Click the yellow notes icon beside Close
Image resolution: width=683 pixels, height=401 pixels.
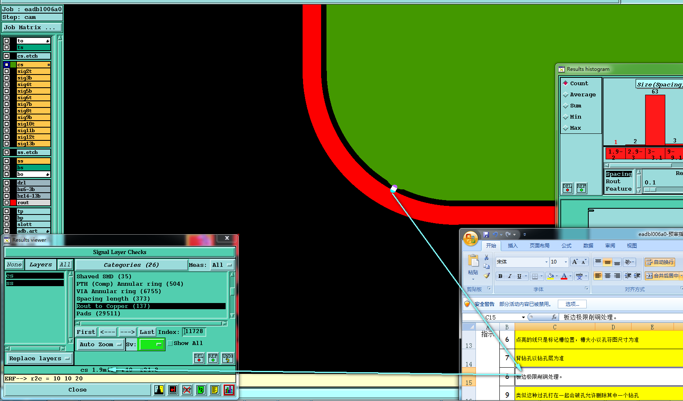tap(215, 389)
